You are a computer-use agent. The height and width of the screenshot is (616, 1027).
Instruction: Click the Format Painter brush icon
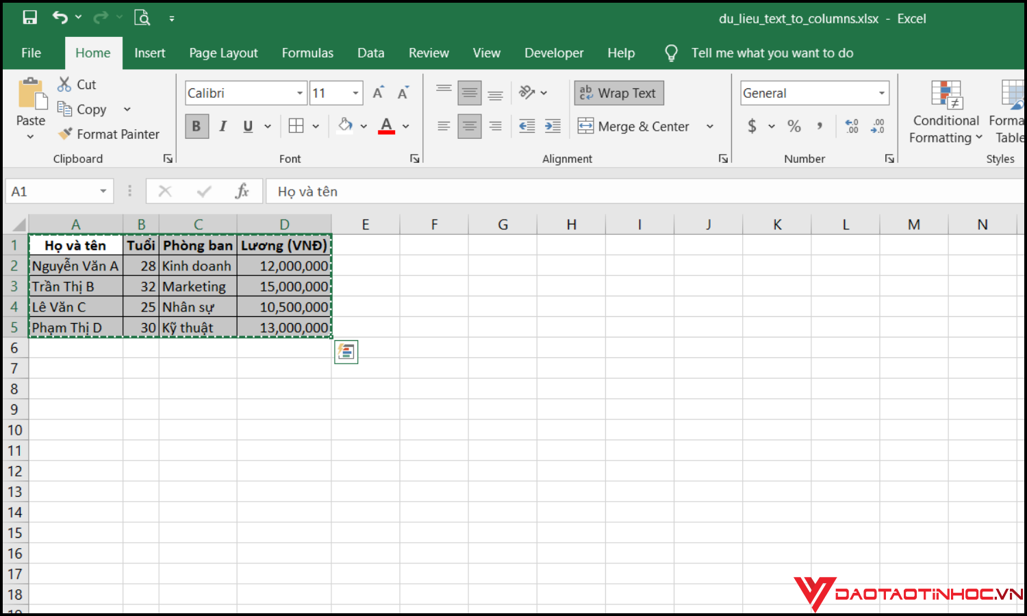tap(65, 134)
